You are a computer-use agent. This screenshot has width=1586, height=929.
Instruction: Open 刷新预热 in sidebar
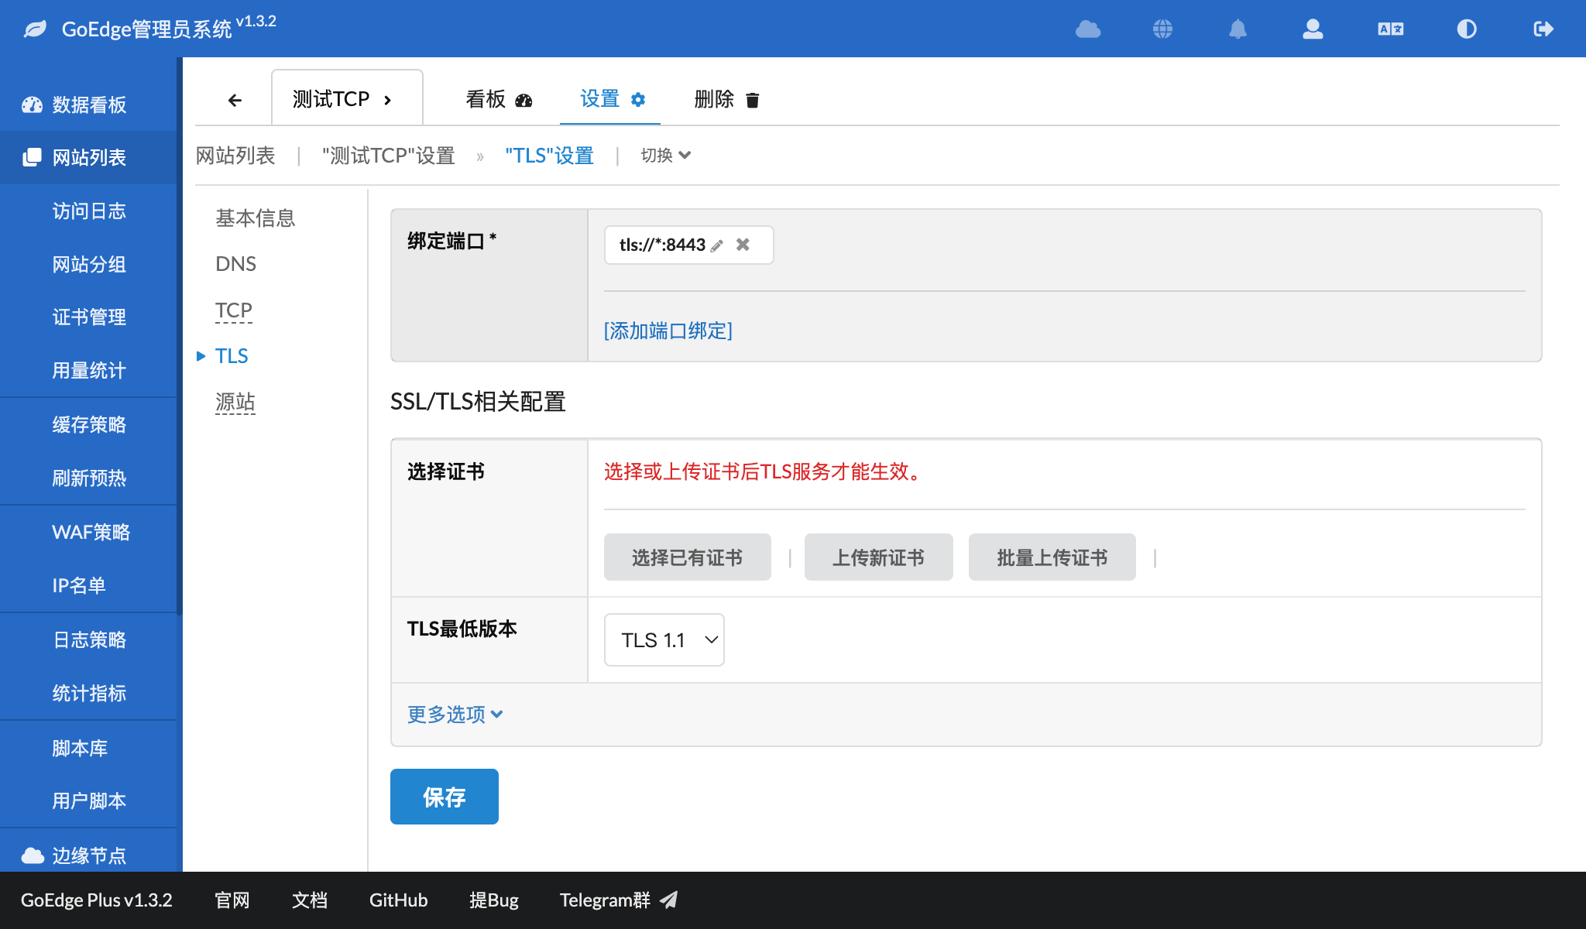pyautogui.click(x=89, y=478)
